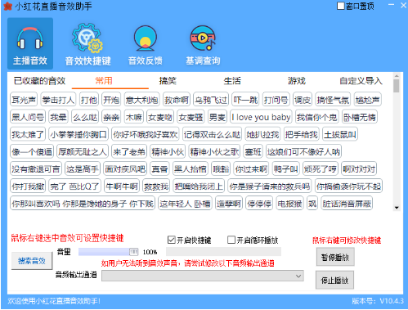Play the 意大利炮 sound effect
Image resolution: width=408 pixels, height=310 pixels.
tap(141, 100)
